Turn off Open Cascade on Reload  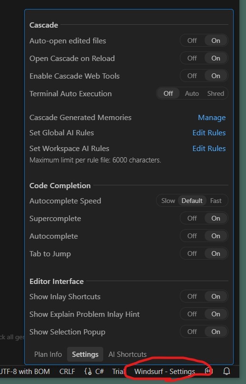[192, 58]
